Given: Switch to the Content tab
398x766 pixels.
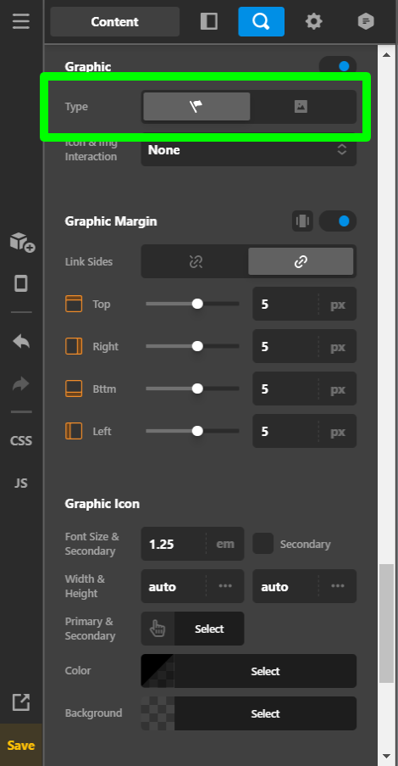Looking at the screenshot, I should coord(114,21).
